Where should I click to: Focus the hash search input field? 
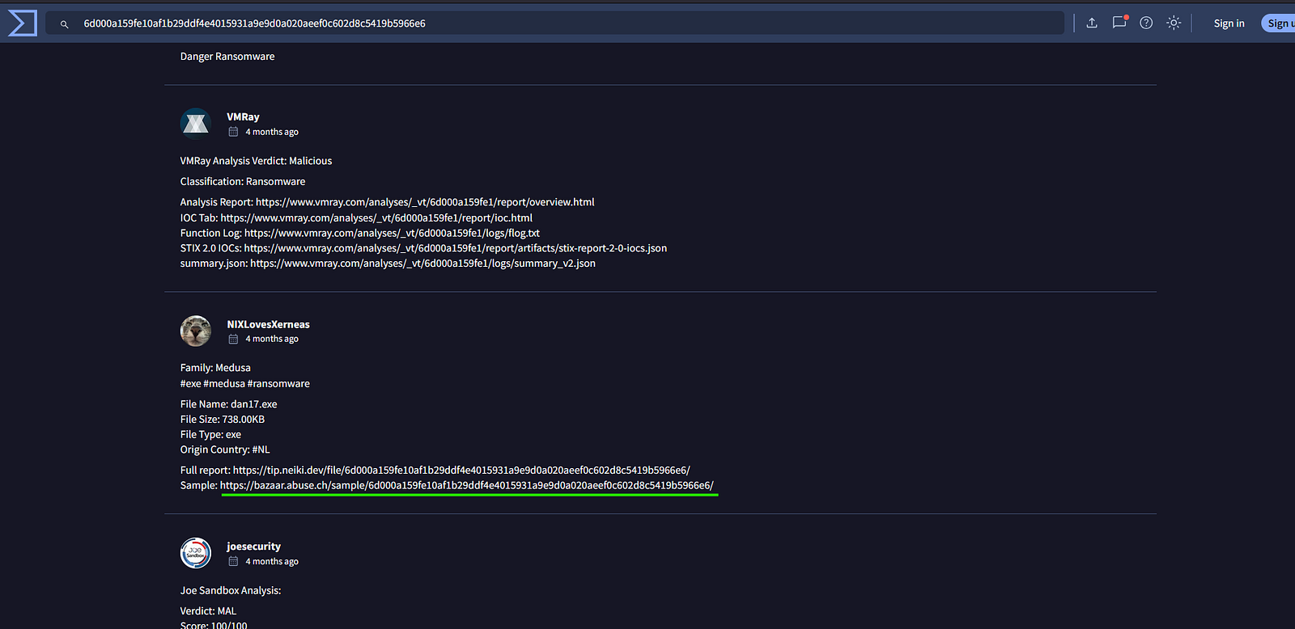click(554, 23)
